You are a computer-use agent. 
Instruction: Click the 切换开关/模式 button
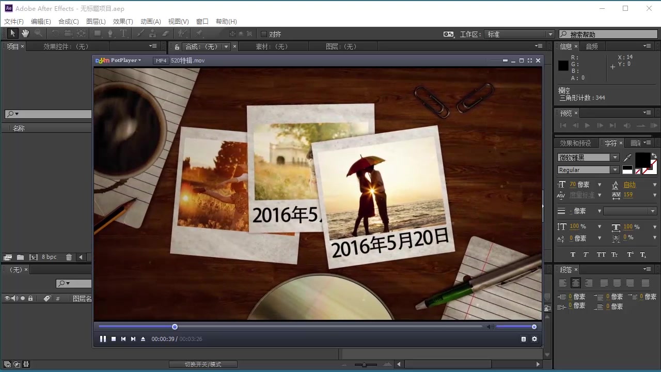tap(203, 364)
